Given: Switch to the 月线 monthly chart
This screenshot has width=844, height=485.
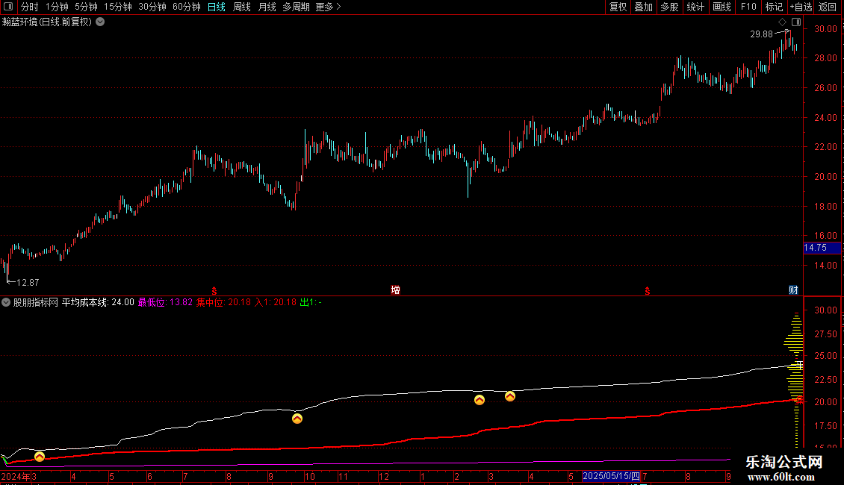Looking at the screenshot, I should pos(267,7).
